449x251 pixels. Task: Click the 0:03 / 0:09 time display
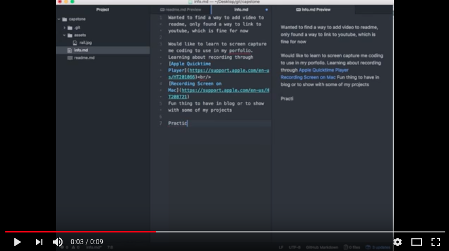point(87,242)
